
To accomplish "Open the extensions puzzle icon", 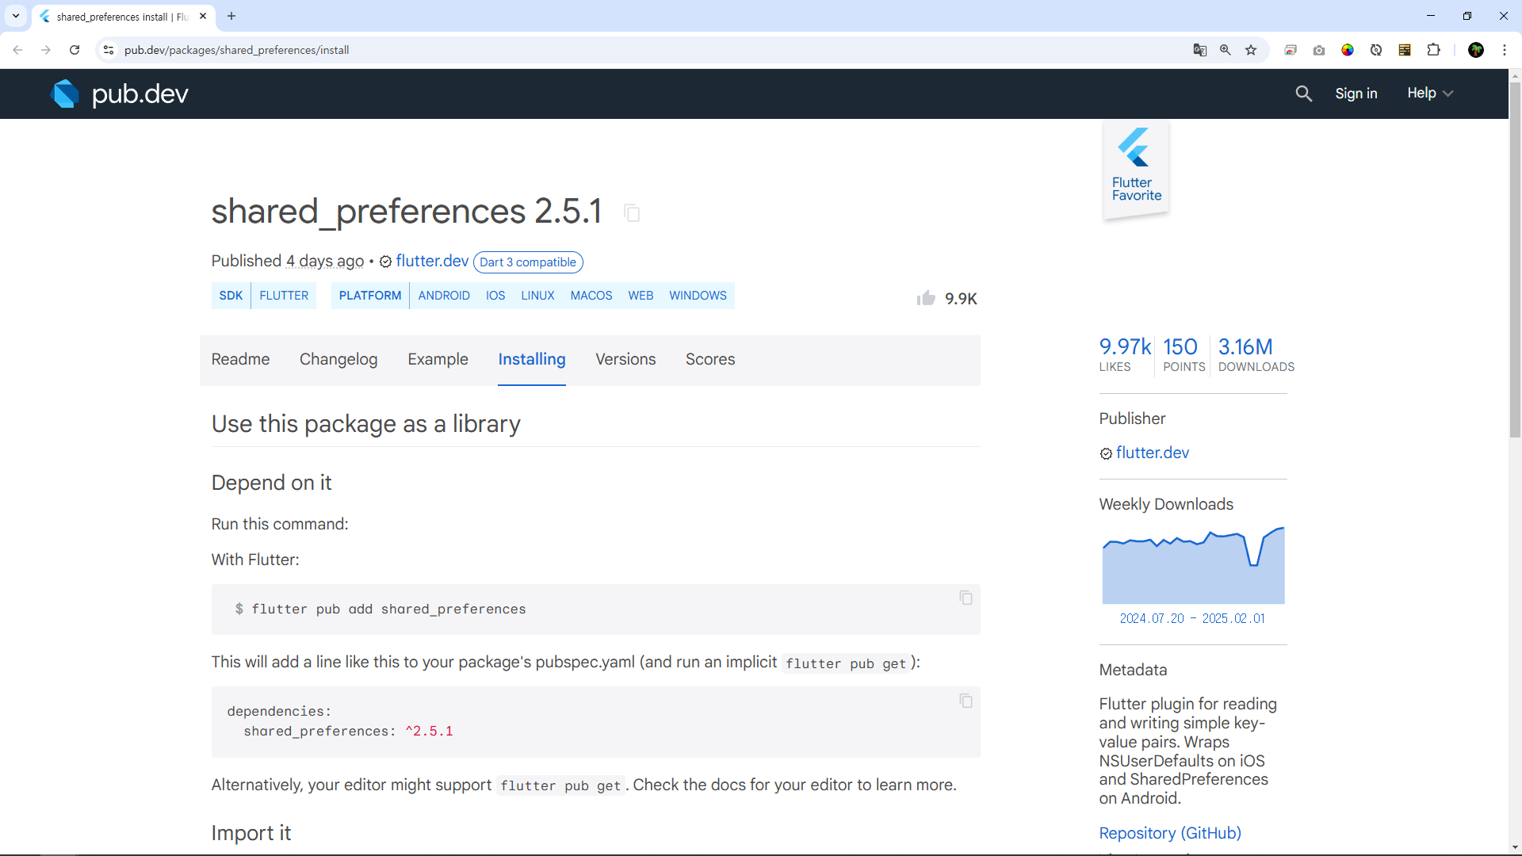I will click(1433, 50).
